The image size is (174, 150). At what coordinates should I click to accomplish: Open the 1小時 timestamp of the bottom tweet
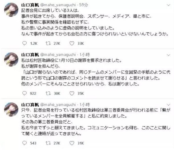(x=85, y=104)
